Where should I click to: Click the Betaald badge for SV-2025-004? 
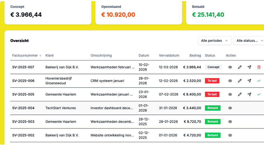pos(213,108)
